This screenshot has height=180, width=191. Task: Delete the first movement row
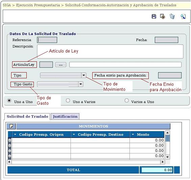click(9, 140)
